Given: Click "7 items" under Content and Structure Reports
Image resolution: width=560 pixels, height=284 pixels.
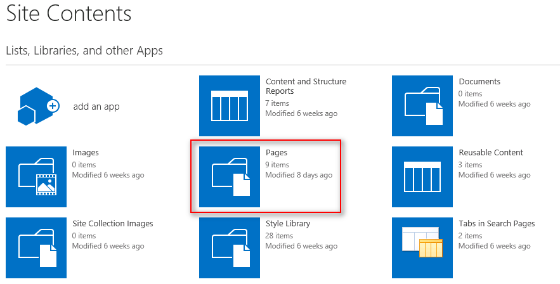Looking at the screenshot, I should pos(277,103).
